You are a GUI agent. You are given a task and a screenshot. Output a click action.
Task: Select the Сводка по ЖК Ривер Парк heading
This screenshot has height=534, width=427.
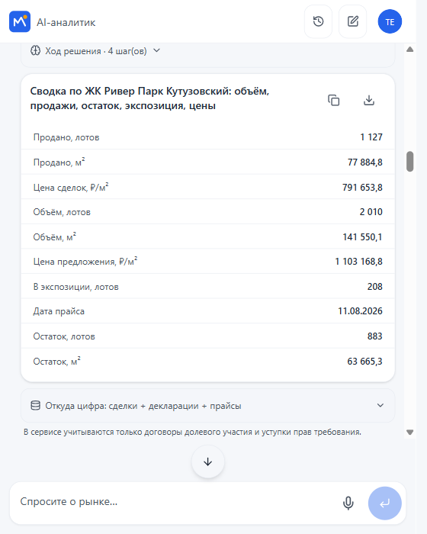[x=149, y=98]
